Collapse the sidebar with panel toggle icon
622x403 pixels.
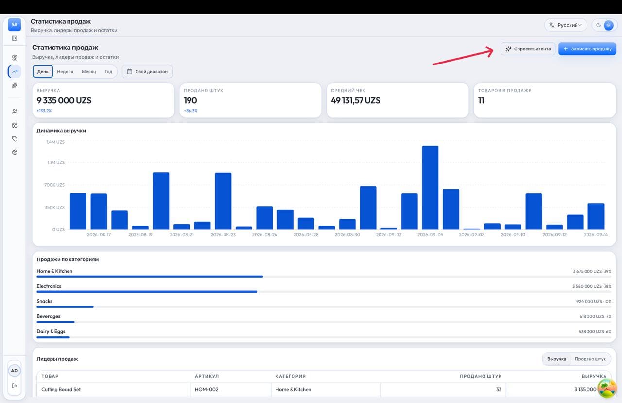15,38
